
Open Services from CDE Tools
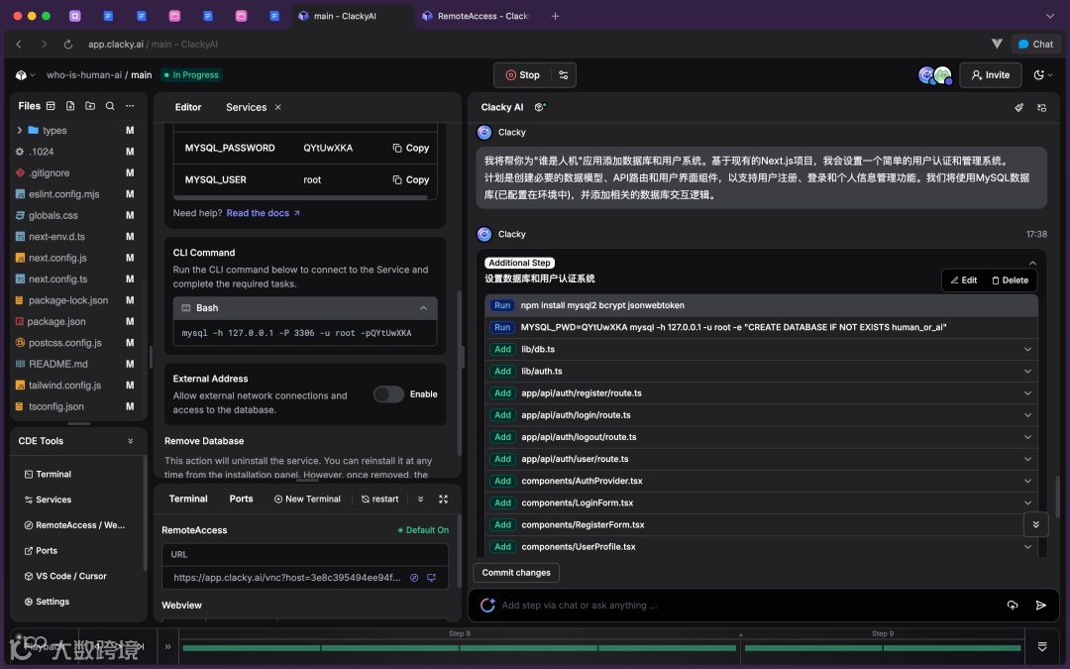pos(48,500)
